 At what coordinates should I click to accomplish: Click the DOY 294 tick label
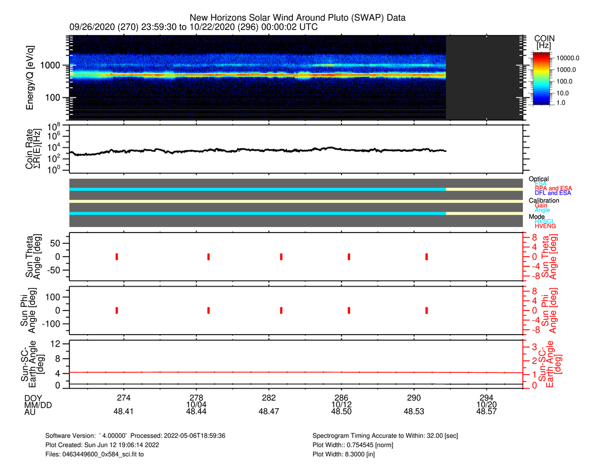click(x=486, y=398)
